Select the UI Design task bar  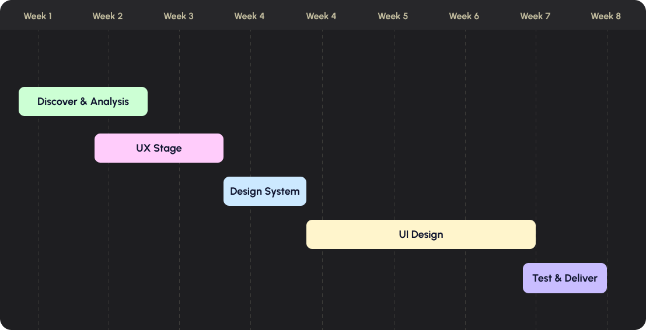click(421, 234)
